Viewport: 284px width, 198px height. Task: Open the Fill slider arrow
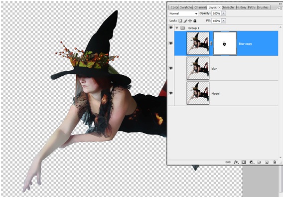point(224,21)
